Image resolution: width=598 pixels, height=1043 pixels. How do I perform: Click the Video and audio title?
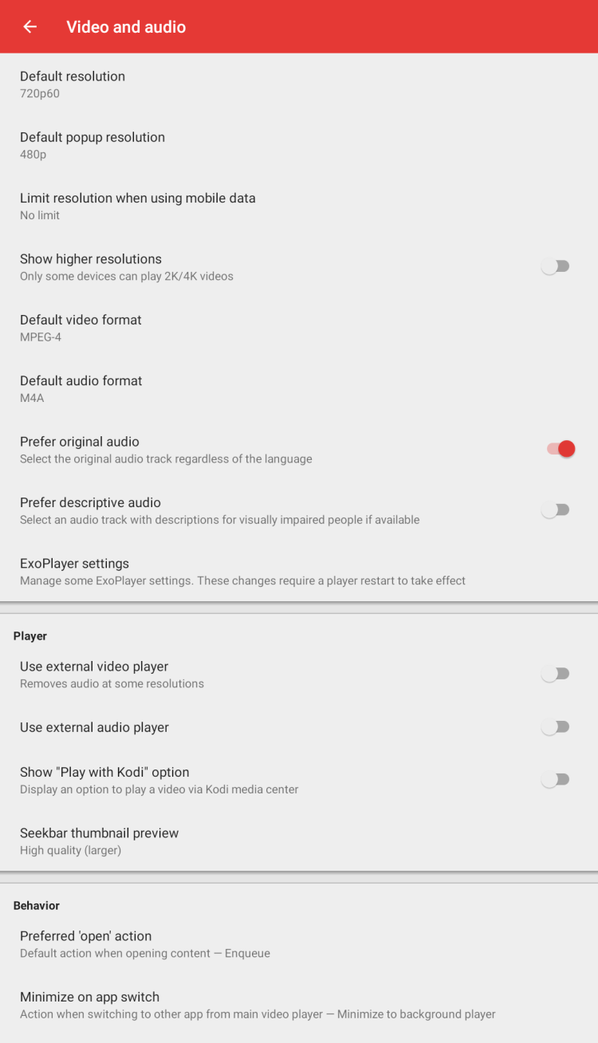coord(126,27)
